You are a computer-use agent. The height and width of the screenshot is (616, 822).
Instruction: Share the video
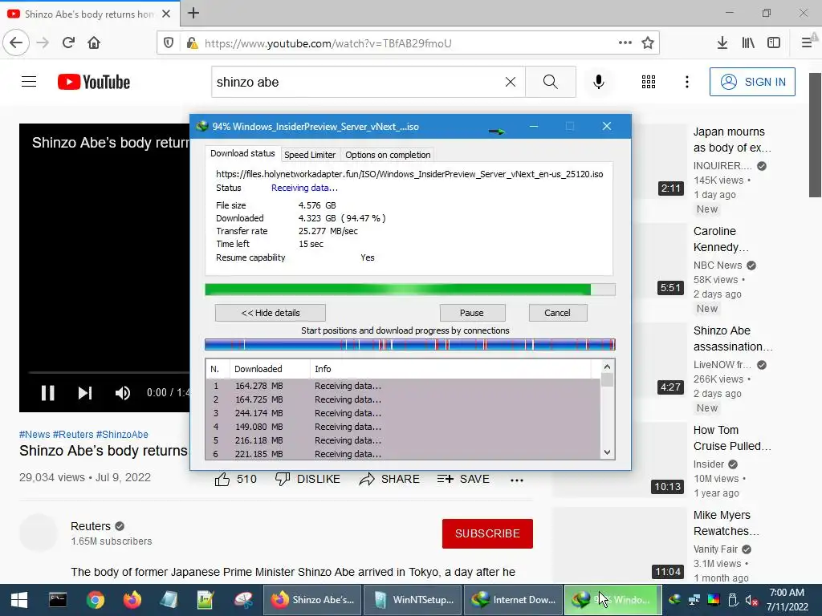389,479
